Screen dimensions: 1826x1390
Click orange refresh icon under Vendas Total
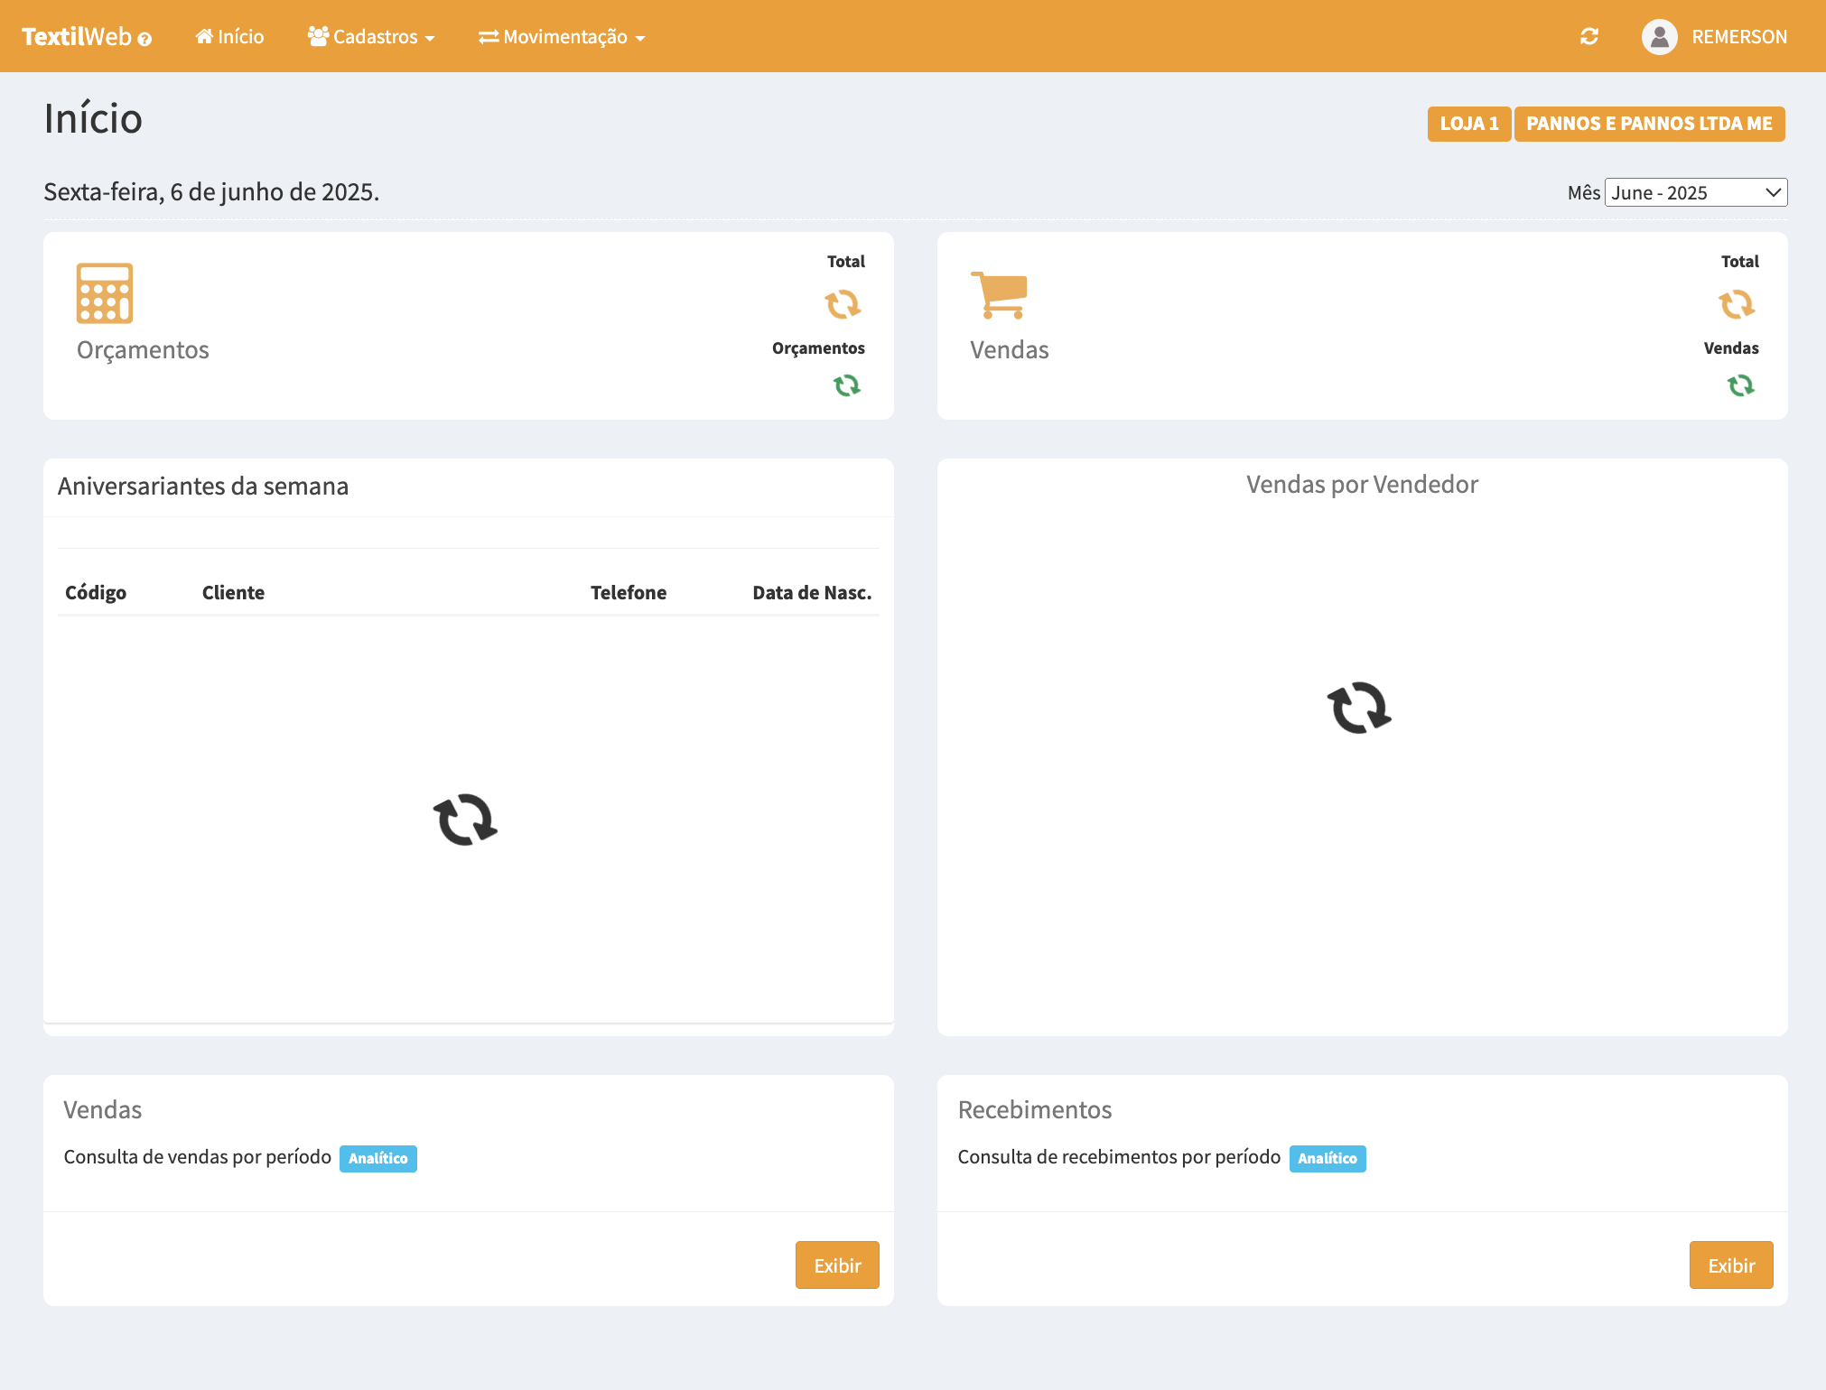tap(1736, 304)
